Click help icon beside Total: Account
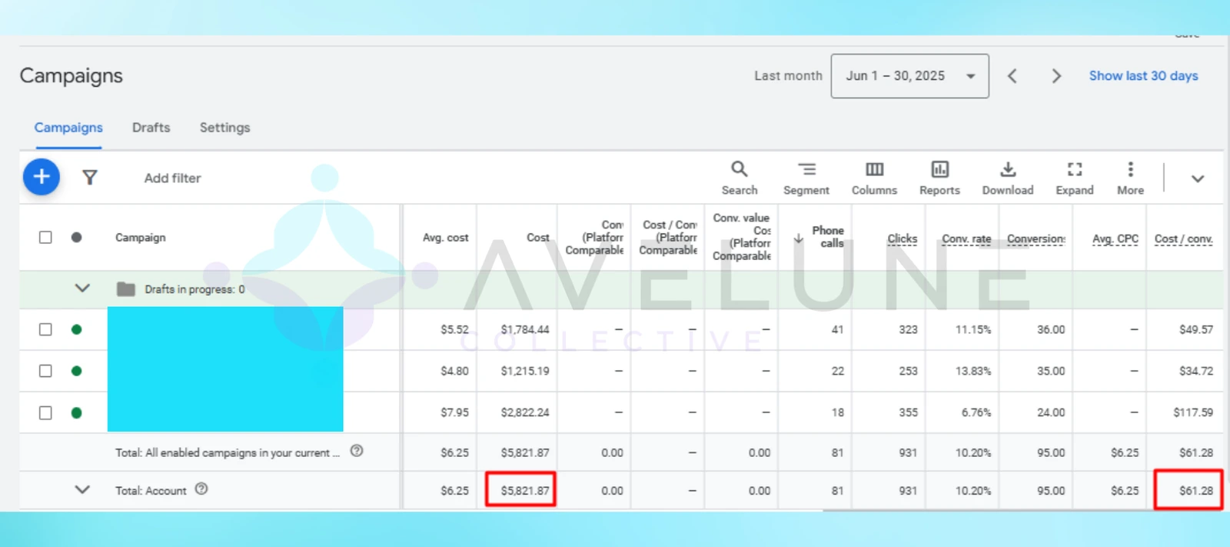The height and width of the screenshot is (547, 1230). (x=201, y=489)
